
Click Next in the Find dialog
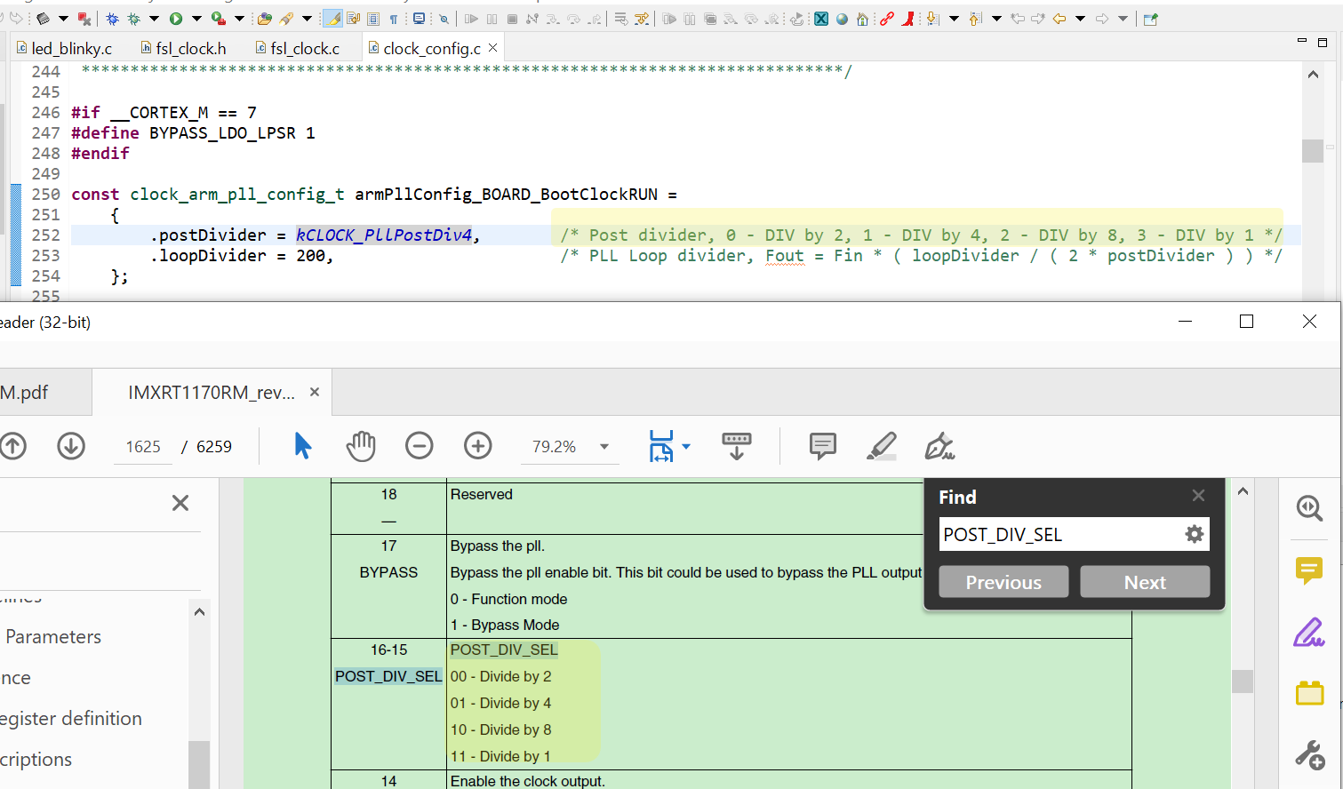click(x=1145, y=581)
